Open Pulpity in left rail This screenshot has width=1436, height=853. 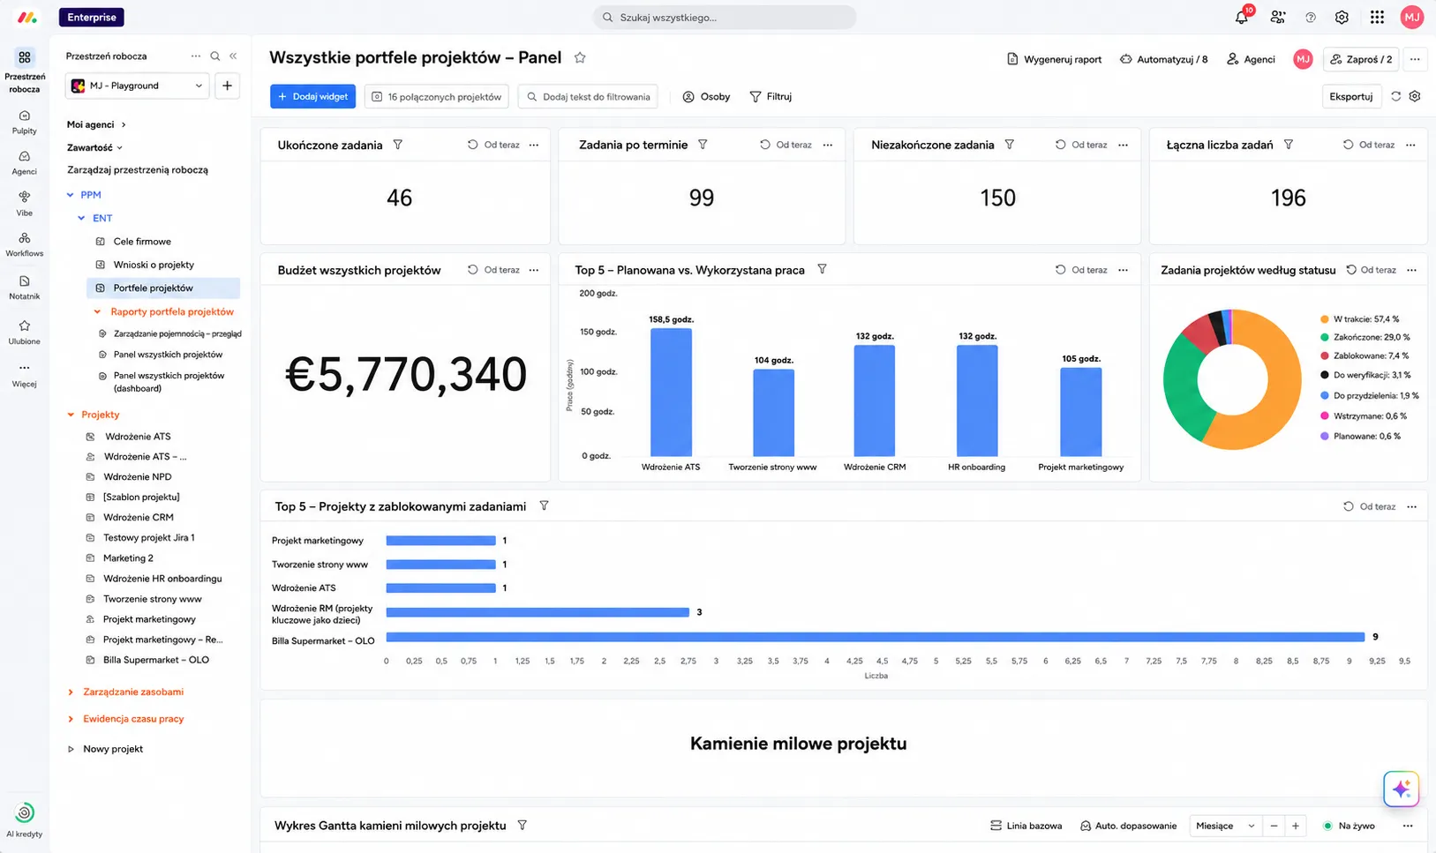click(25, 122)
